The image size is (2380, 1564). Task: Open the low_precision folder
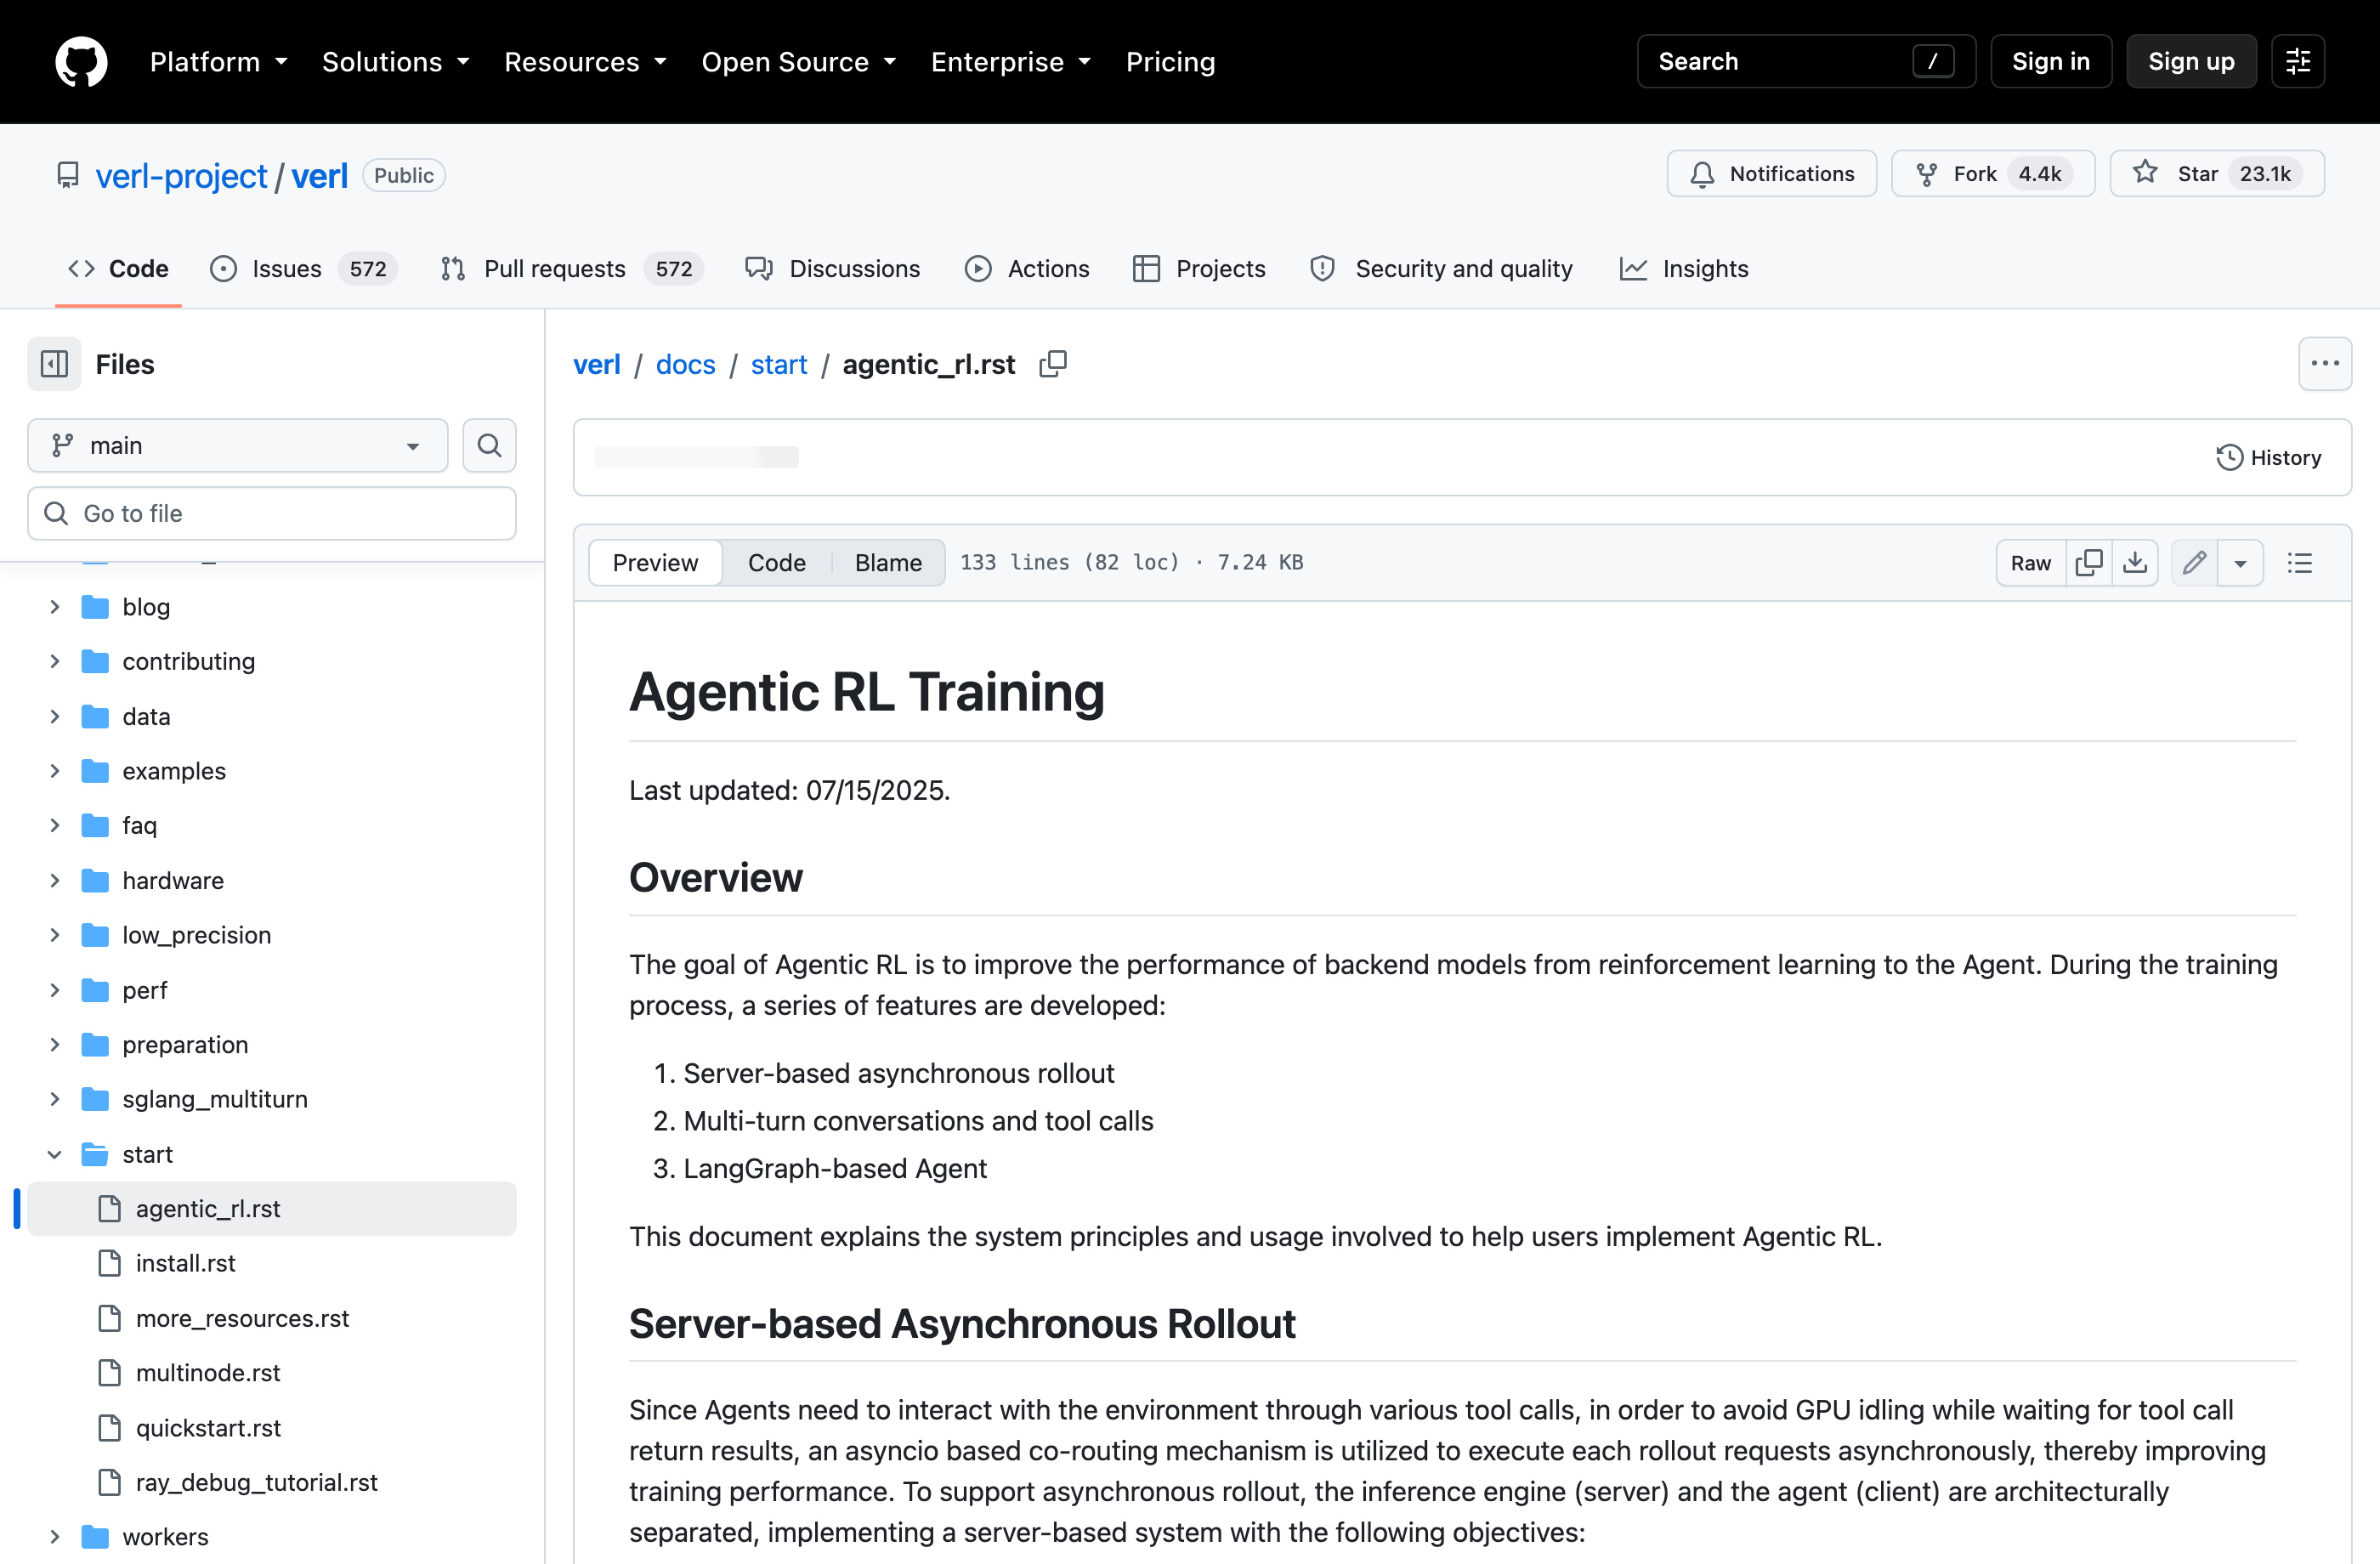[x=272, y=935]
